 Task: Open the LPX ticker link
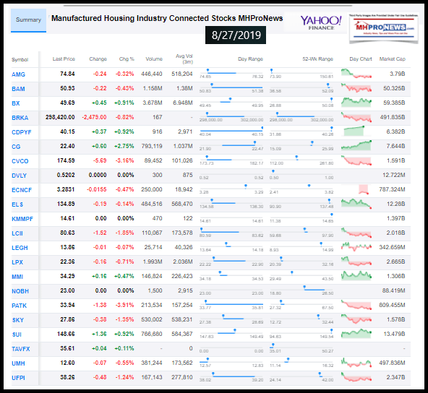(x=17, y=262)
